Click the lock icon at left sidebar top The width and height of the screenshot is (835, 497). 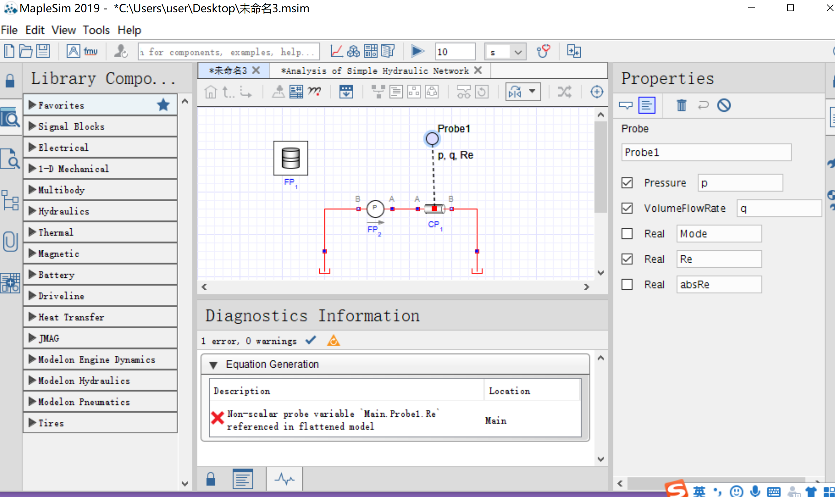pyautogui.click(x=10, y=81)
